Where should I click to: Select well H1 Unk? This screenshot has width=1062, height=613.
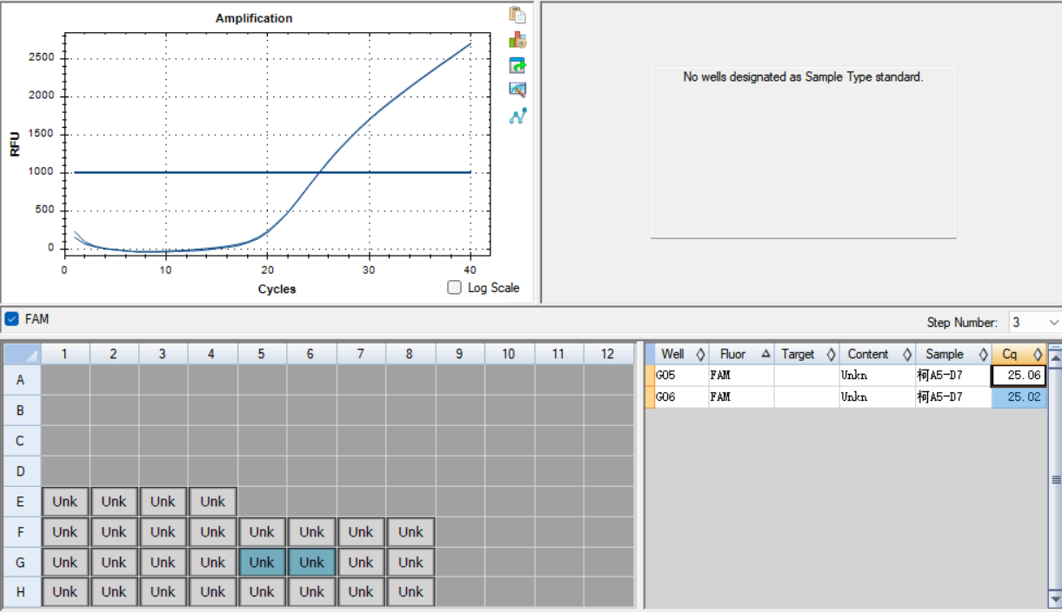(64, 592)
